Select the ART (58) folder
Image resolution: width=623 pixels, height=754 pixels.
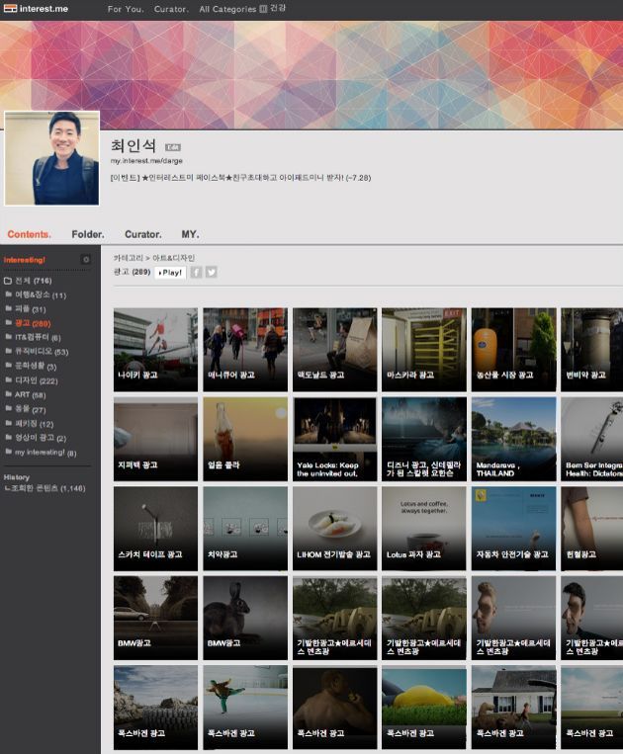[x=26, y=395]
